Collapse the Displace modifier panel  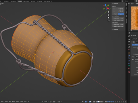[132, 57]
